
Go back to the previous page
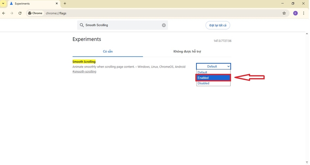point(4,13)
